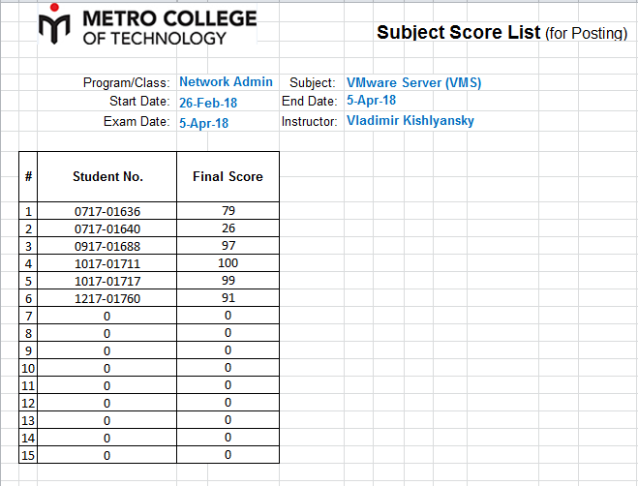Select the final score 79
638x486 pixels.
click(228, 211)
